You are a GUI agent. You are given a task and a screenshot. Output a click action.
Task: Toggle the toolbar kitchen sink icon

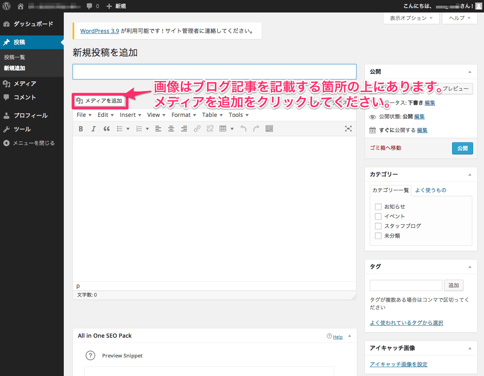coord(269,129)
